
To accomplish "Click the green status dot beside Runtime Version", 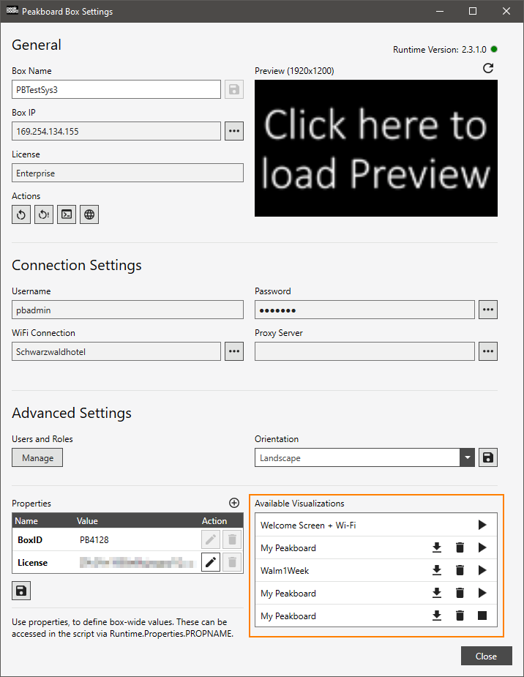I will pyautogui.click(x=494, y=49).
